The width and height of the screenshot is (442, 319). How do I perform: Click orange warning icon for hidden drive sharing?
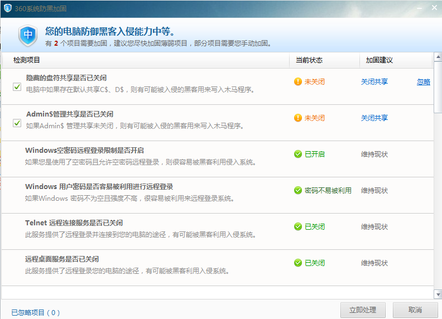[298, 82]
